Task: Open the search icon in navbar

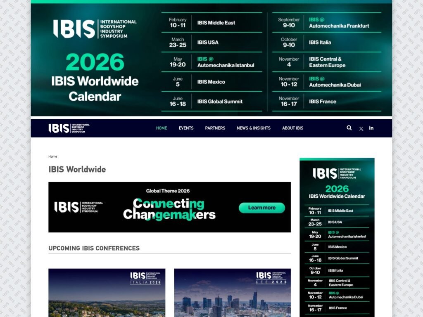Action: pyautogui.click(x=349, y=128)
